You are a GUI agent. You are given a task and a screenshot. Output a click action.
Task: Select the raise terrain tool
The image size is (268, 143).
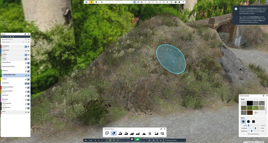[120, 133]
